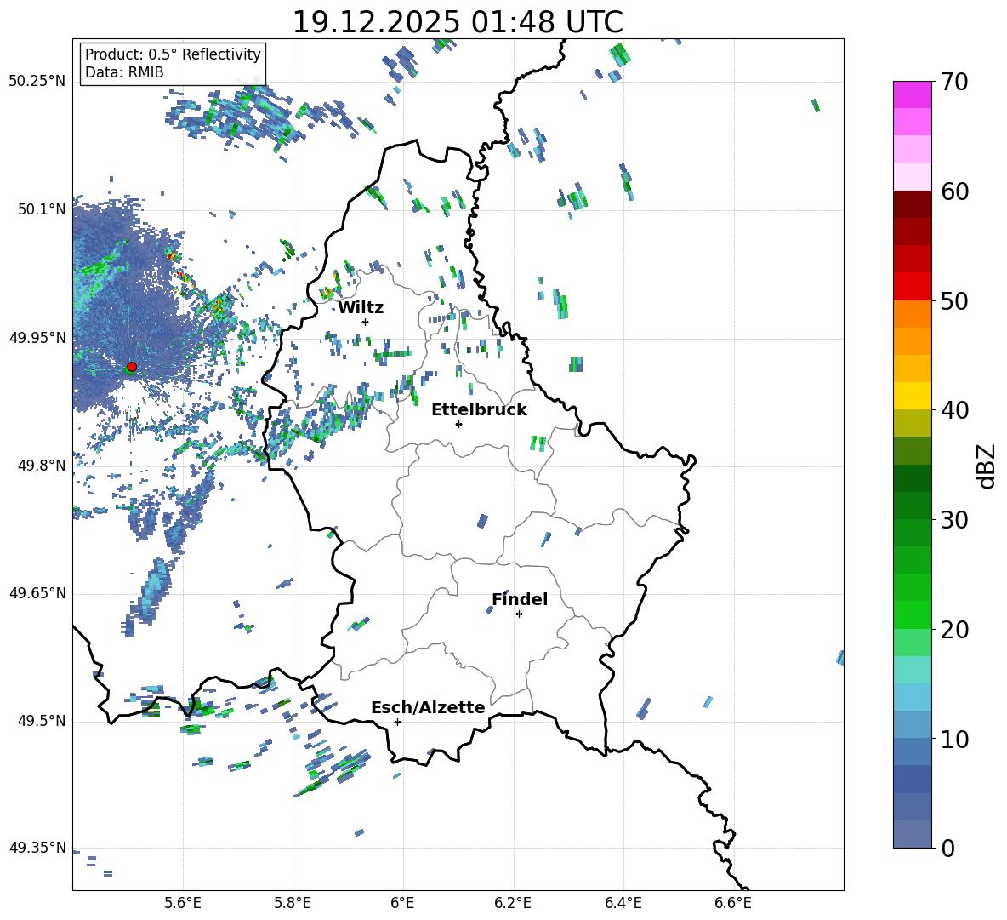The height and width of the screenshot is (920, 1007).
Task: Click the 70 tick label on colorbar
Action: coord(955,83)
